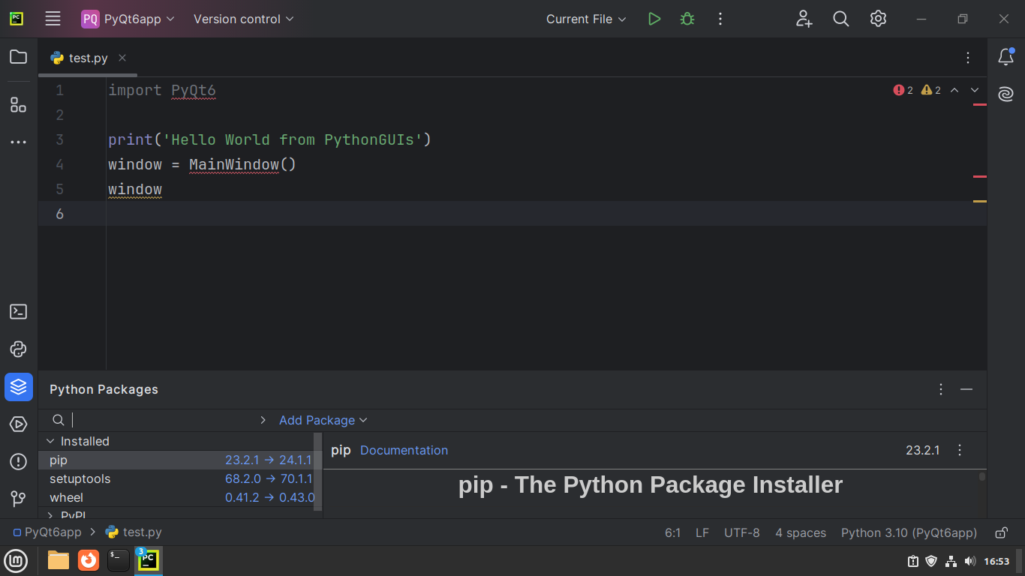Click red error stripe marker at top

click(980, 104)
